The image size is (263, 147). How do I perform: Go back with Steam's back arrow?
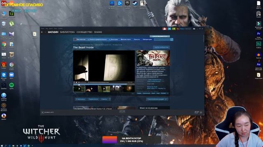pyautogui.click(x=42, y=32)
